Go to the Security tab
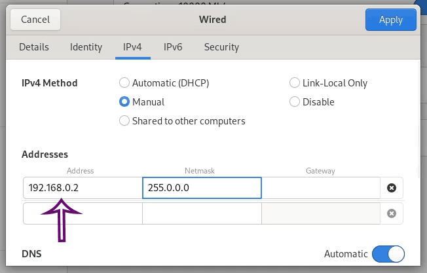The image size is (427, 273). pos(221,47)
